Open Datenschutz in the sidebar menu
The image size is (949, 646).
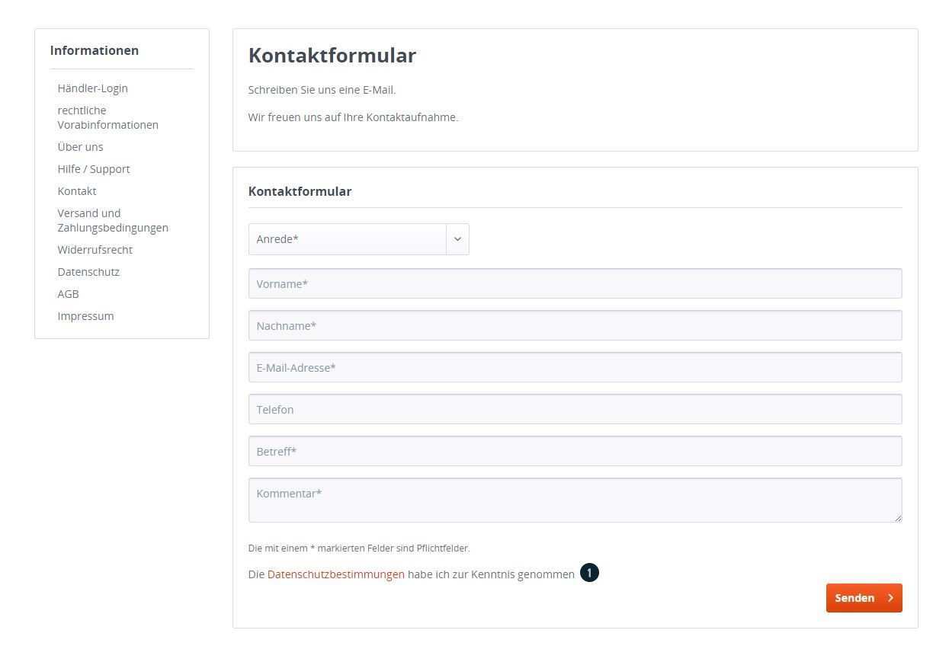click(88, 272)
